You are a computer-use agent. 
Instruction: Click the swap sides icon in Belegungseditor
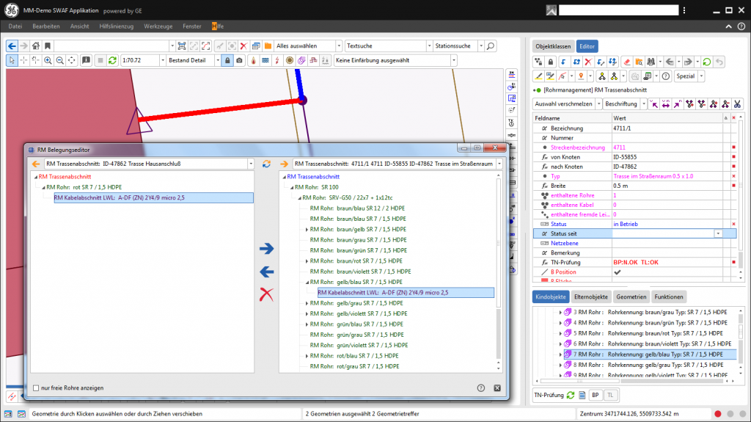[267, 164]
